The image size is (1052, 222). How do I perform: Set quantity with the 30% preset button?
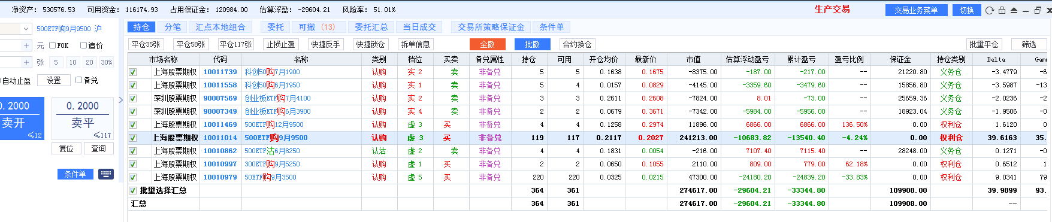tap(107, 62)
